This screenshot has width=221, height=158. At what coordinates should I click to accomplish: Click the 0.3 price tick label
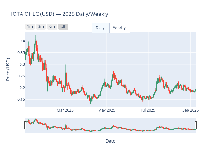(22, 64)
